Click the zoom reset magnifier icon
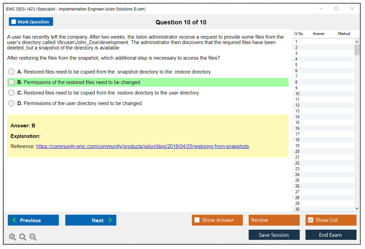This screenshot has width=365, height=249. point(23,237)
